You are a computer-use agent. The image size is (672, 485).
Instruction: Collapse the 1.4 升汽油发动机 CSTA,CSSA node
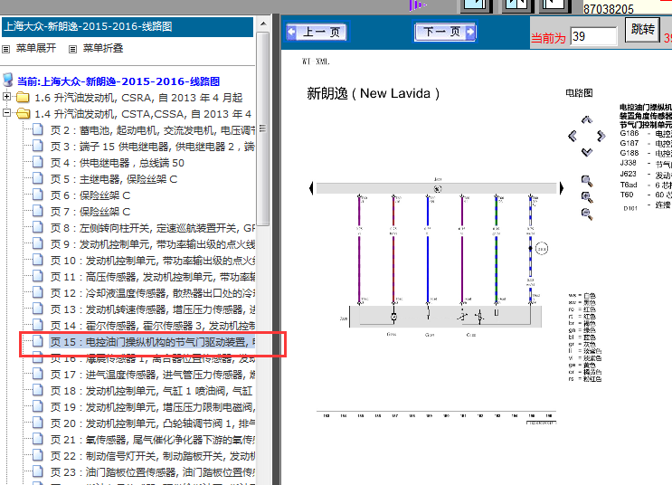tap(6, 113)
